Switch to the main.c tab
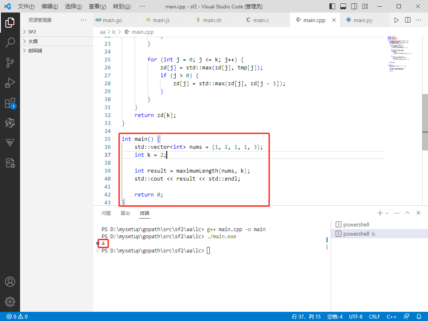Image resolution: width=428 pixels, height=321 pixels. click(265, 20)
